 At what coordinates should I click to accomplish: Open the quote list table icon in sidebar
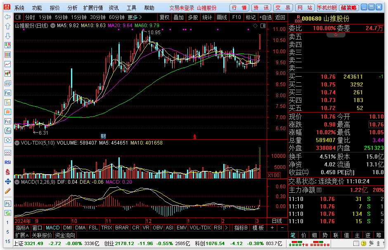pos(8,54)
